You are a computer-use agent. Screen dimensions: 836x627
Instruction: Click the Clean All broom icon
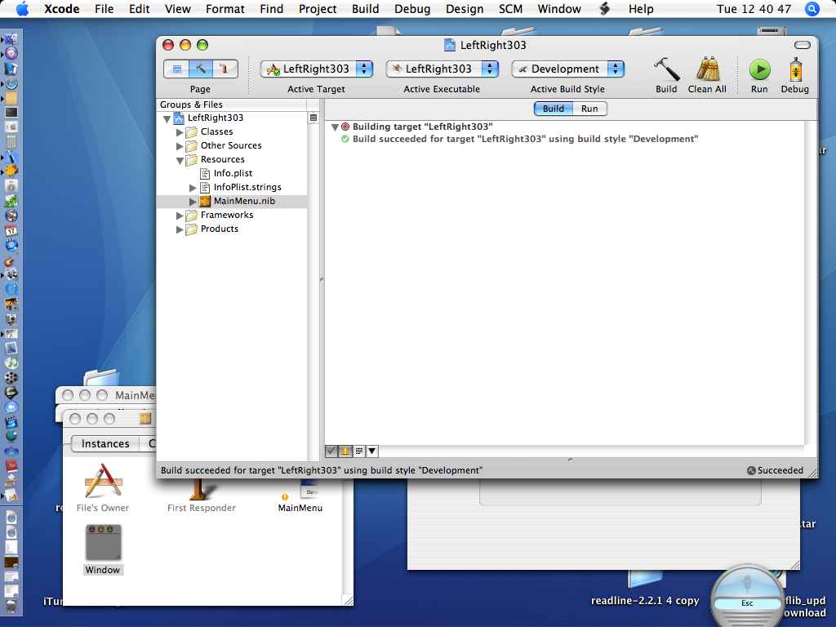708,69
